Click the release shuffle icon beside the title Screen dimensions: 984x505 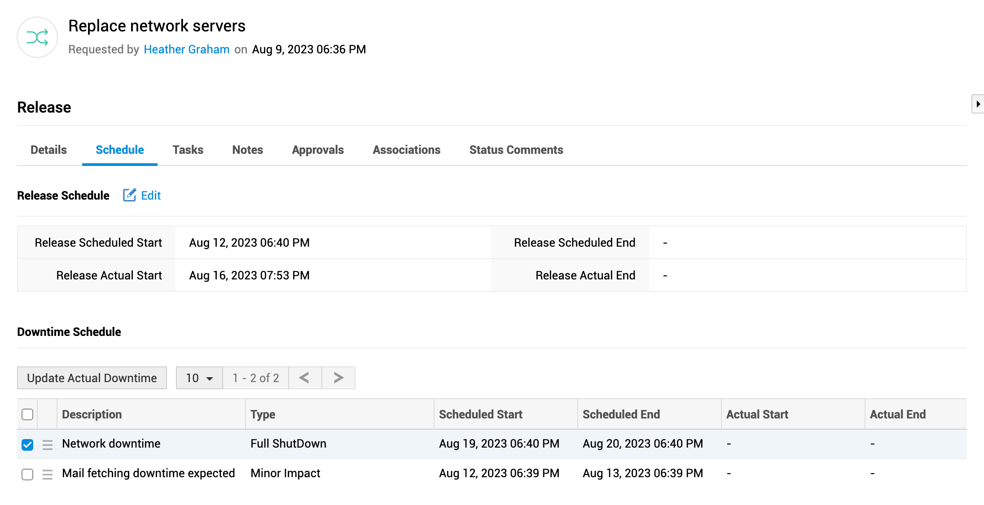click(37, 37)
